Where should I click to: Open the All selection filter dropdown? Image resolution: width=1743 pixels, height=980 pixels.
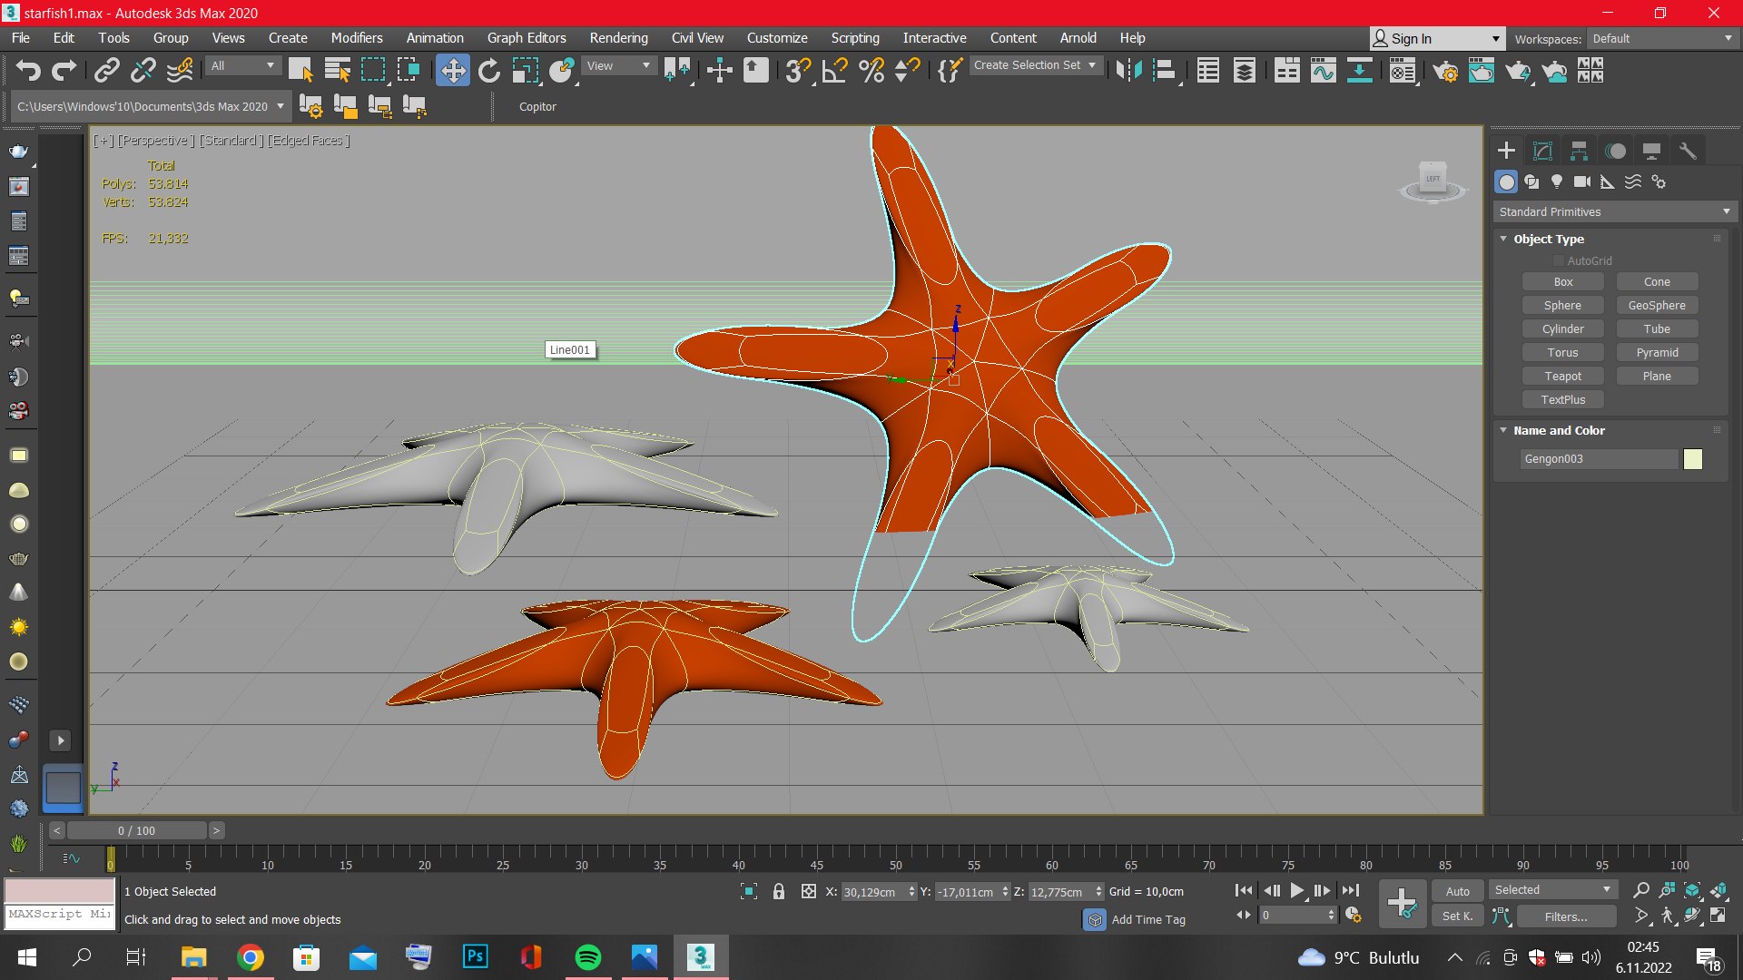point(241,65)
